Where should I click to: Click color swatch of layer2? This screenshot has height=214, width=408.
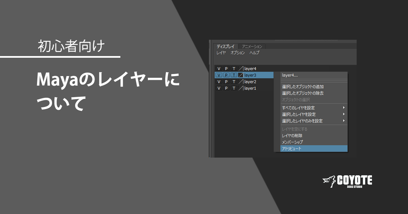coord(241,82)
